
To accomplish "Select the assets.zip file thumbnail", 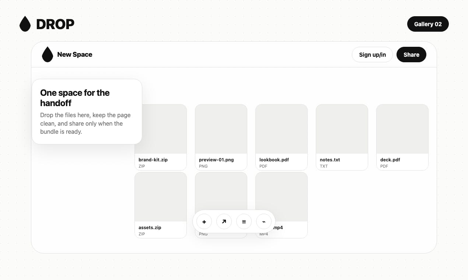I will 161,197.
